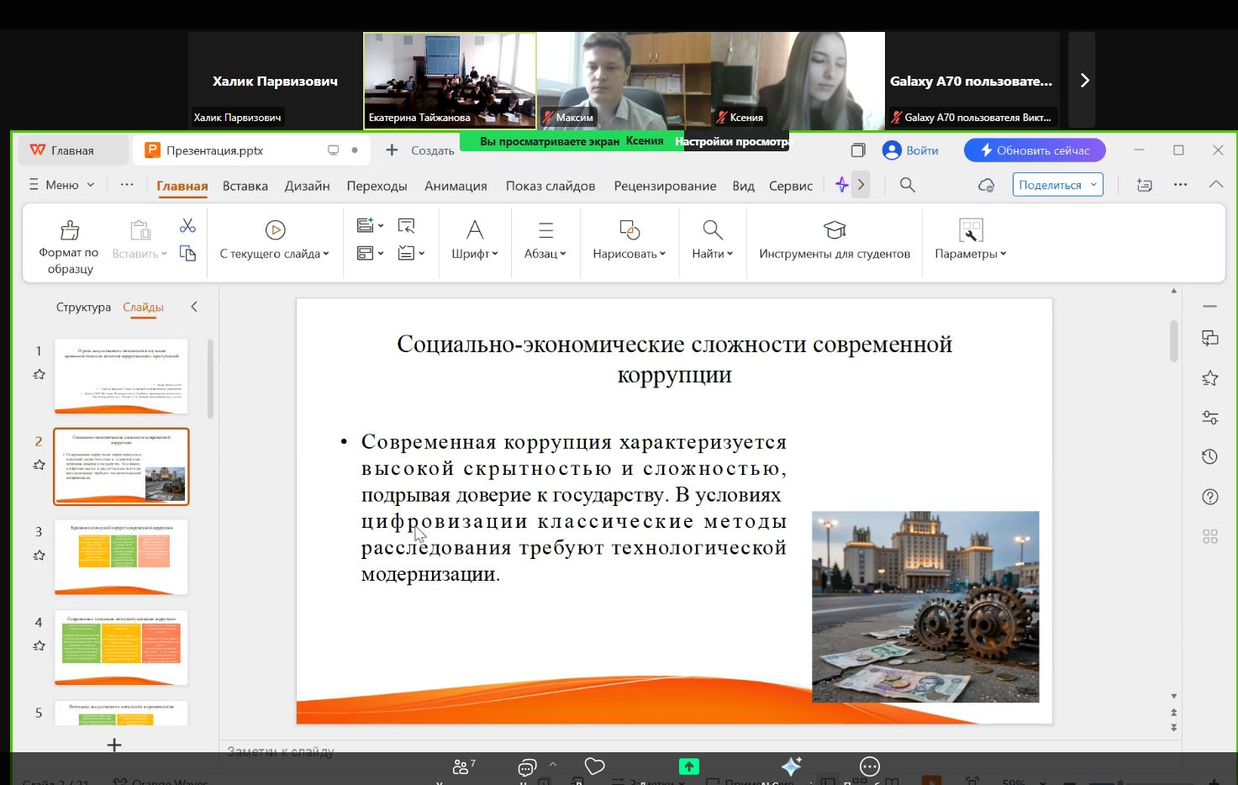Click the Format Painter (Формат по образцу) icon
Viewport: 1238px width, 785px height.
70,230
